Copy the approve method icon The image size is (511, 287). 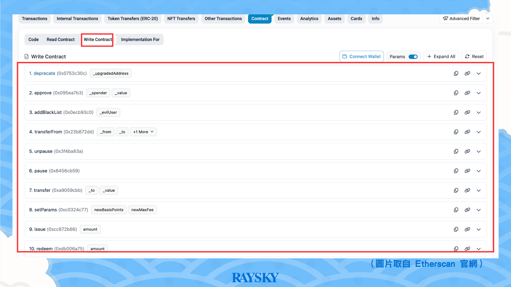(456, 93)
